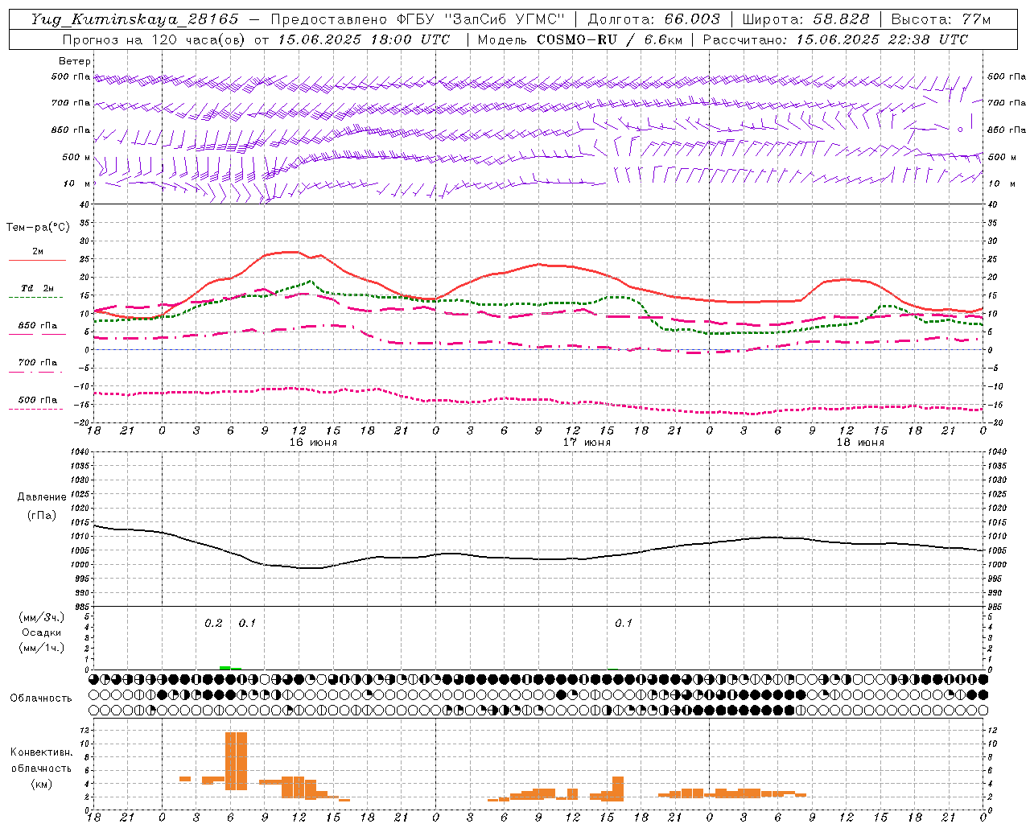Click the 16 июня date label
Viewport: 1030px width, 824px height.
(x=313, y=442)
